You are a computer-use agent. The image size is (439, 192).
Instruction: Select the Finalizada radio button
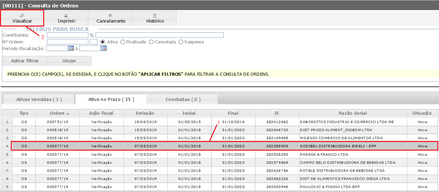coord(123,42)
